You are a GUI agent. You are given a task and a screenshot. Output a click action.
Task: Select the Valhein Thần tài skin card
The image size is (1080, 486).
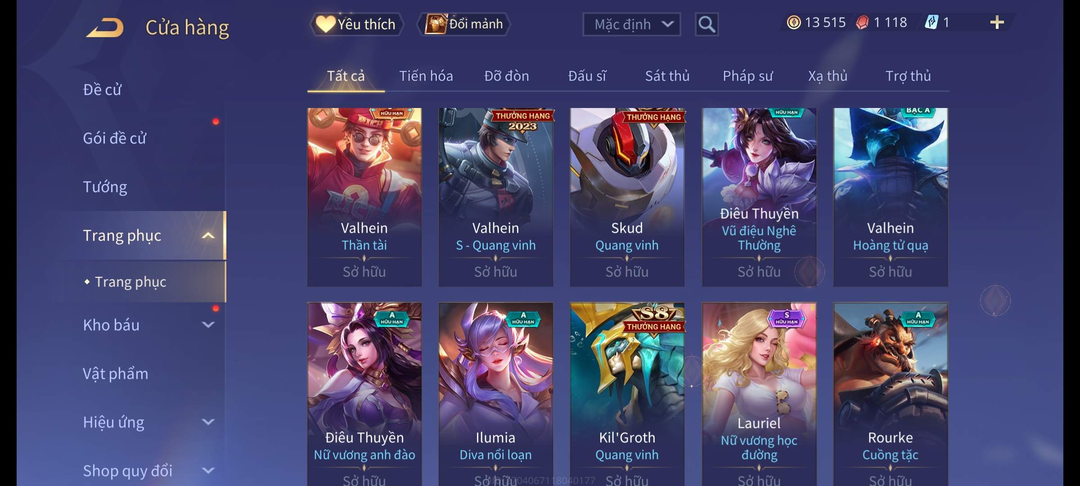364,197
